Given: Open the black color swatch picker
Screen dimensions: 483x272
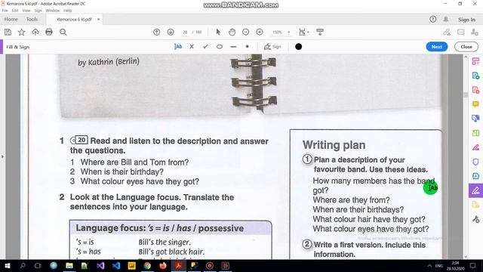Looking at the screenshot, I should pyautogui.click(x=298, y=47).
